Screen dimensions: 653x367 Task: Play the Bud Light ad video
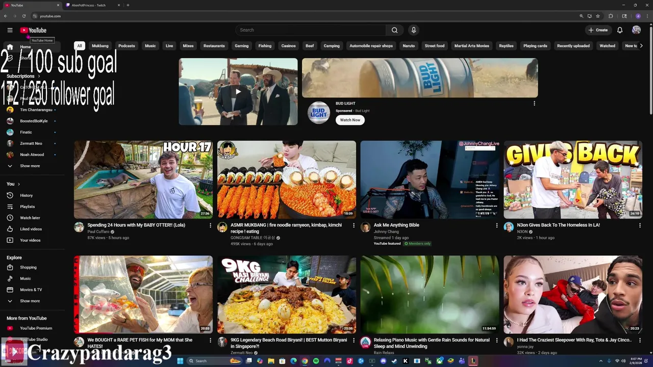[x=238, y=92]
